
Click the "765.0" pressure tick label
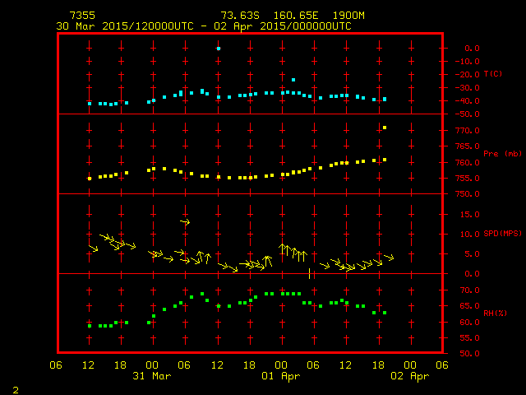(x=468, y=146)
